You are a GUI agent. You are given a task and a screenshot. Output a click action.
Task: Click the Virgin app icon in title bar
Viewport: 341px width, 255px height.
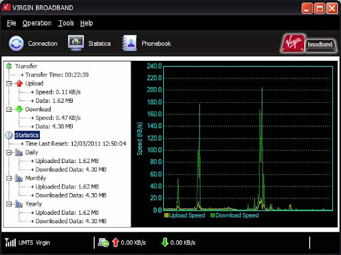coord(6,7)
